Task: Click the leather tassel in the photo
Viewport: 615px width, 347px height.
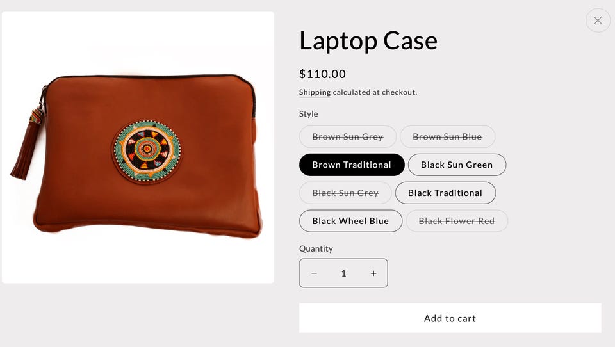Action: coord(28,145)
